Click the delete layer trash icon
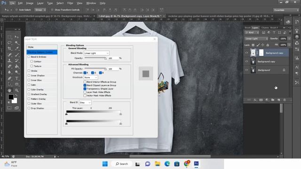The height and width of the screenshot is (169, 301). pyautogui.click(x=285, y=100)
